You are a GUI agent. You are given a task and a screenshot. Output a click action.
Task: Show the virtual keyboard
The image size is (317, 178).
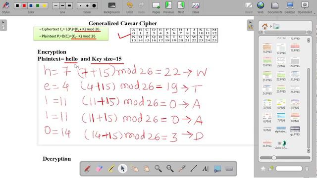tap(229, 169)
